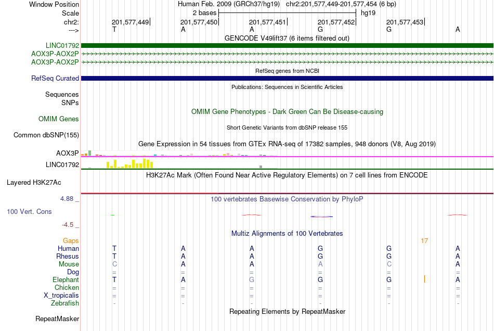Click the 4.88 conservation scale maximum
494x331 pixels.
pos(67,199)
